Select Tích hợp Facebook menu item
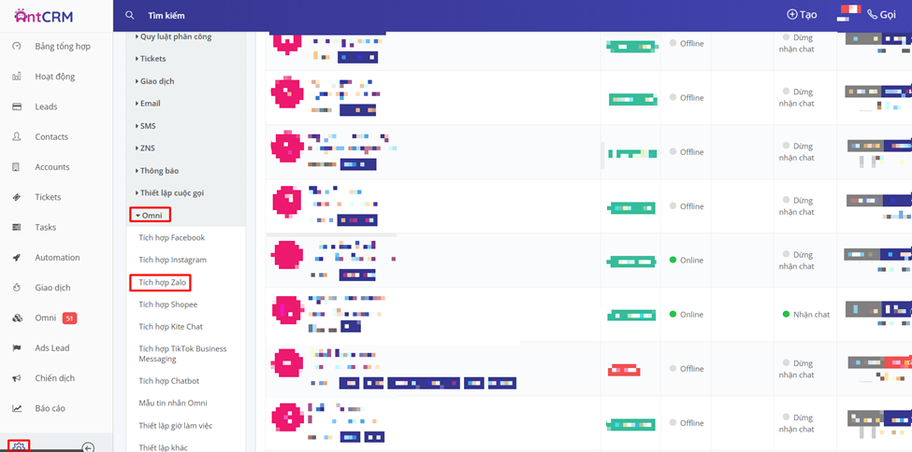This screenshot has height=452, width=912. (171, 237)
